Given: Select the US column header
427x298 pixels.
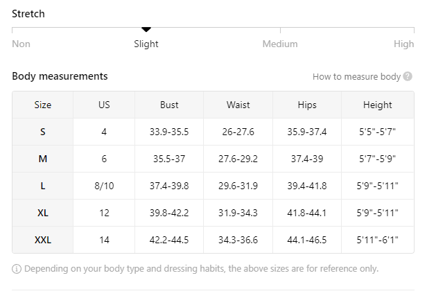Looking at the screenshot, I should pos(104,105).
